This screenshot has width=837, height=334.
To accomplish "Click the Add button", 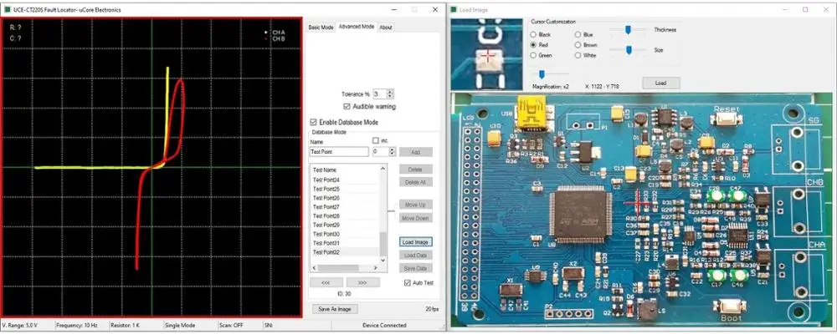I will pos(416,152).
